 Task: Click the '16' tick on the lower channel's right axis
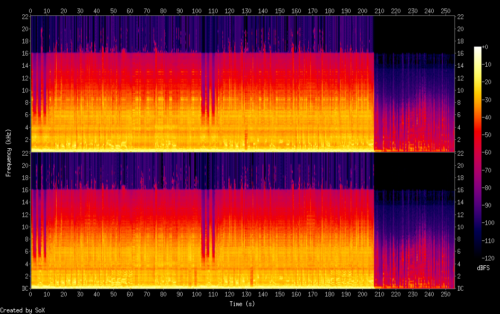[460, 190]
